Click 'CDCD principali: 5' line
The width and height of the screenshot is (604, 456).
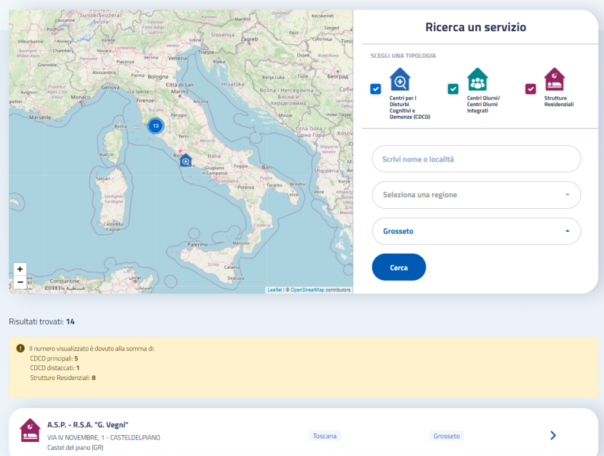54,359
